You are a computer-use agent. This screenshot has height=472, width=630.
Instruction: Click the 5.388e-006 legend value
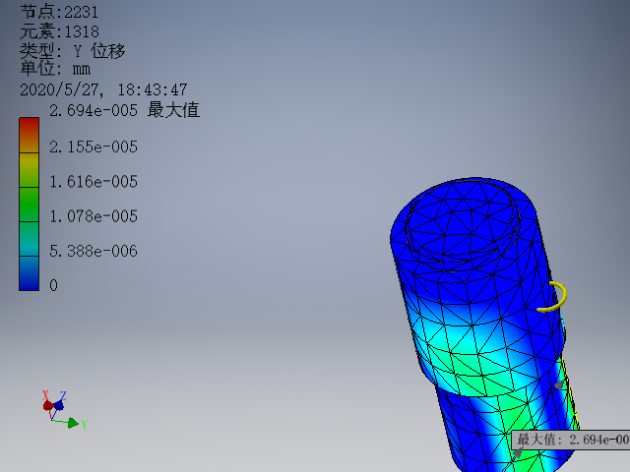(x=94, y=252)
